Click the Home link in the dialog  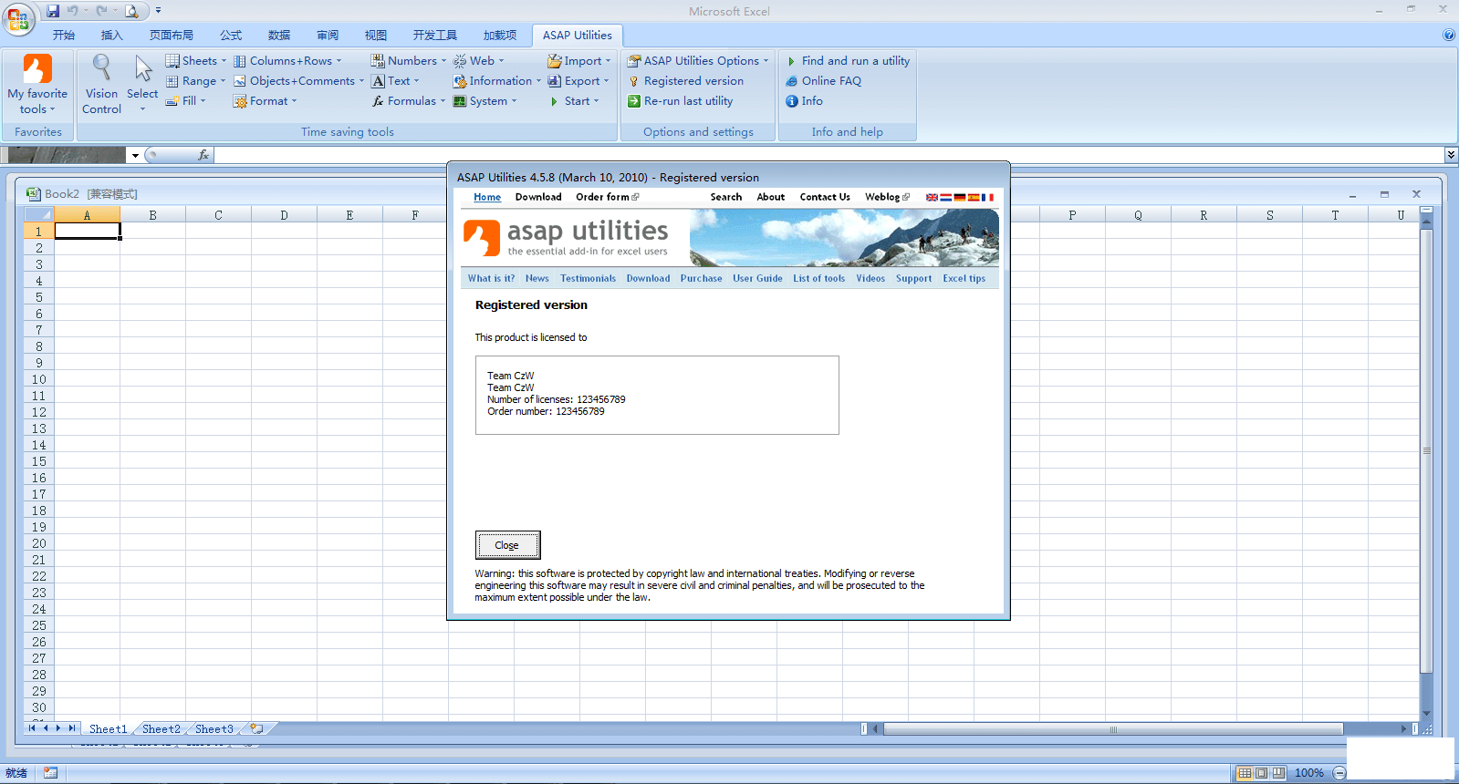pyautogui.click(x=487, y=197)
